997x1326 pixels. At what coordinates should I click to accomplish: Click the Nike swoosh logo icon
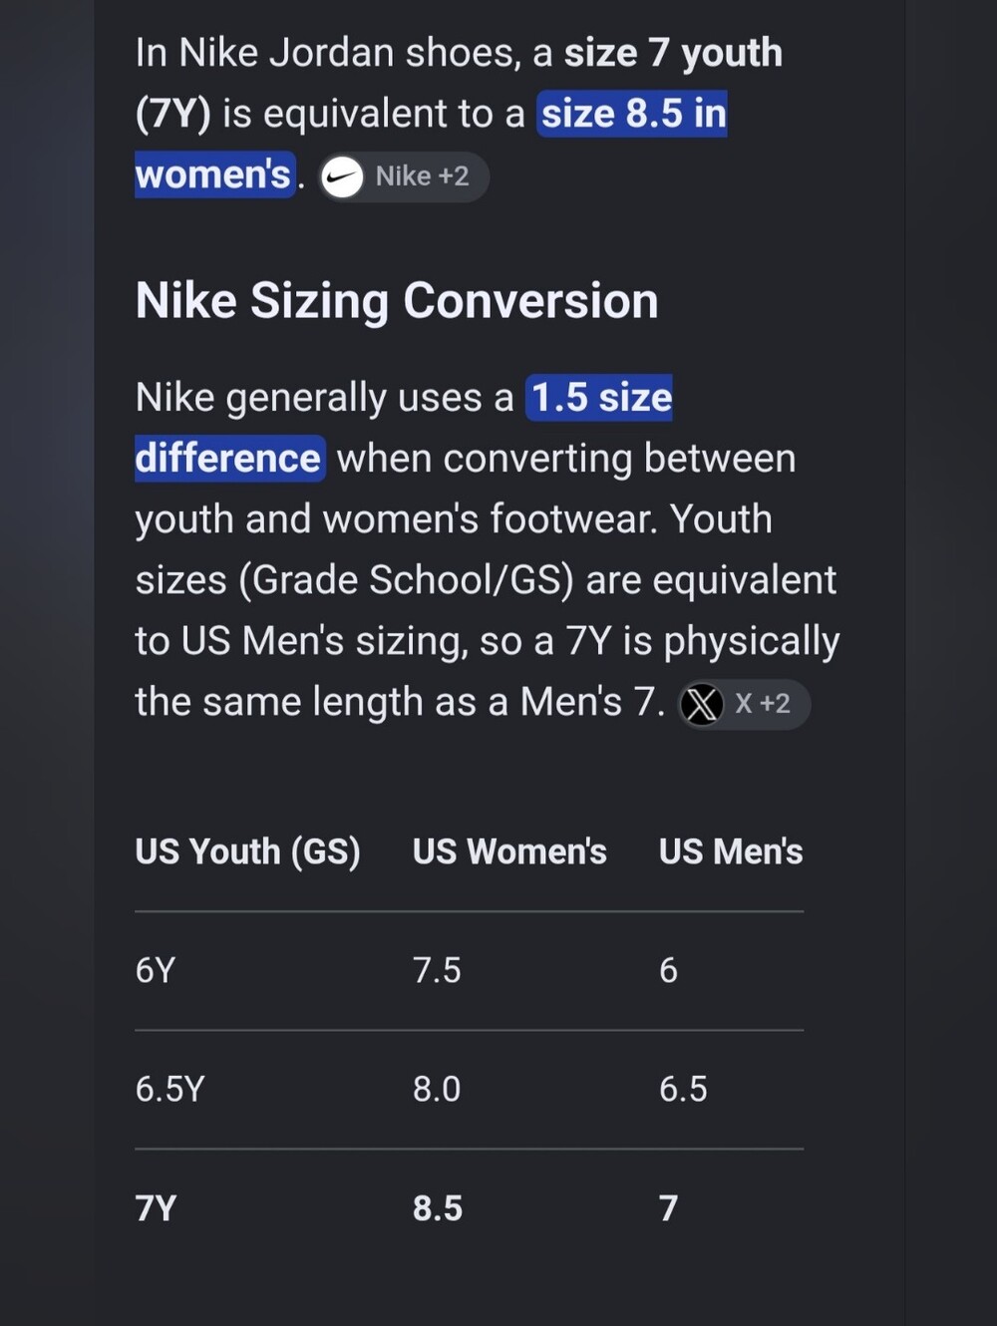342,177
